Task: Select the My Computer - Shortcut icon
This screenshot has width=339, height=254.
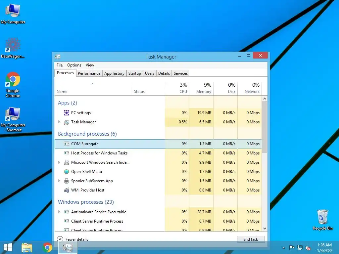Action: coord(13,119)
